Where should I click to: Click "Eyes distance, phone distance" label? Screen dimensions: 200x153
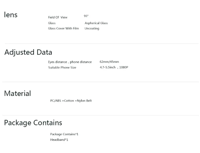coord(70,62)
